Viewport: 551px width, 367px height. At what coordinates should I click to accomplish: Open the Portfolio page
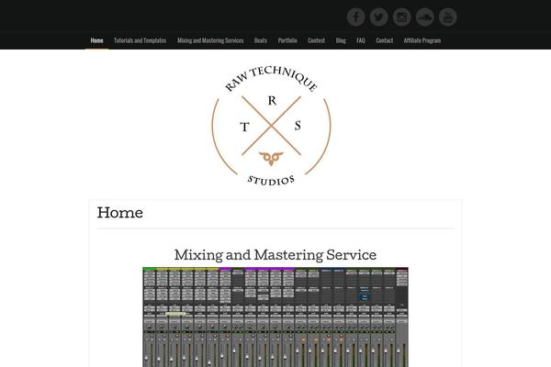point(287,40)
